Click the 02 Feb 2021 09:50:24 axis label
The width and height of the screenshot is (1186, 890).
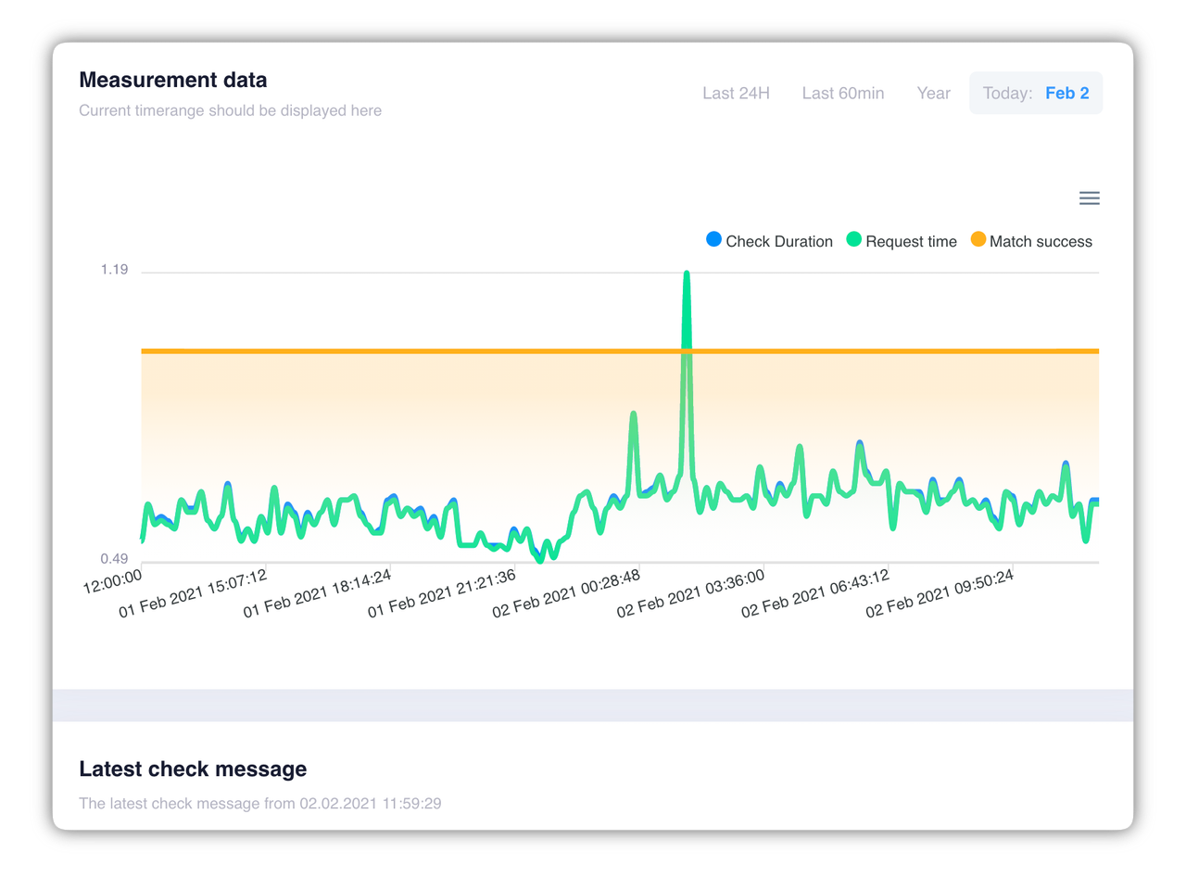tap(940, 594)
